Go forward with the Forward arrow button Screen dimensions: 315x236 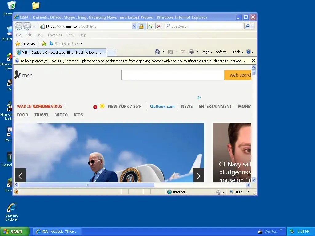[27, 26]
